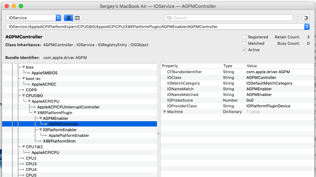Toggle the Registered checkbox
Viewport: 316px width, 177px height.
[244, 37]
